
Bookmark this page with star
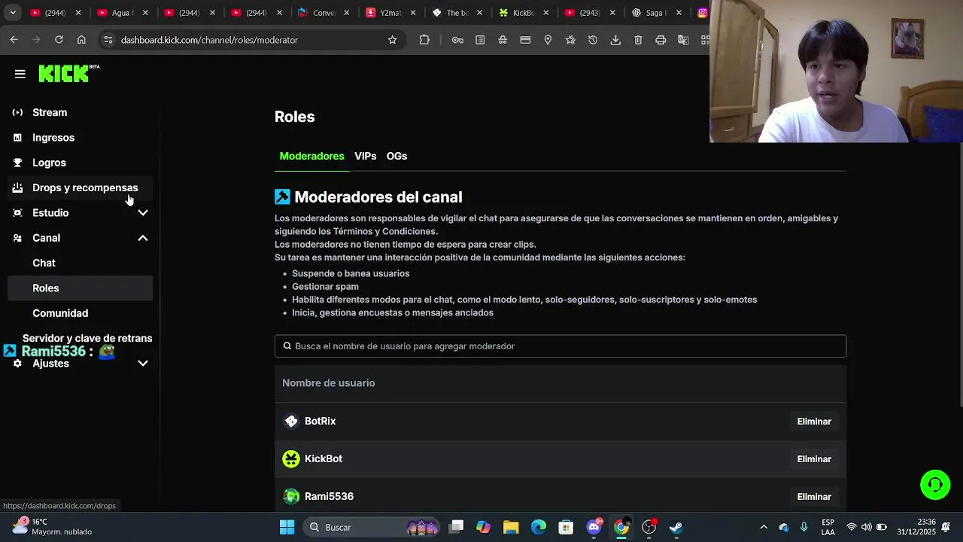pyautogui.click(x=392, y=40)
